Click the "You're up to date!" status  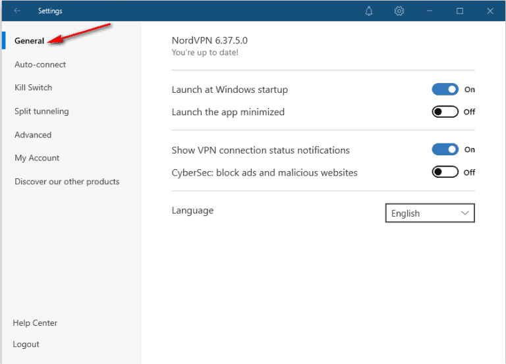coord(205,53)
